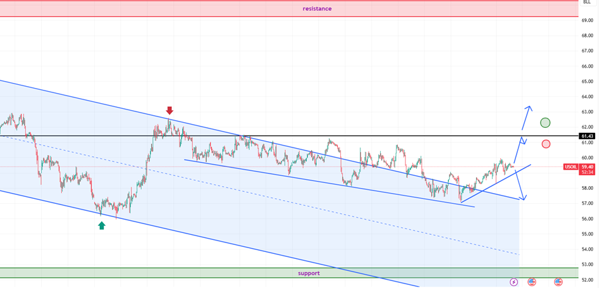Image resolution: width=602 pixels, height=288 pixels.
Task: Click the green up arrow marker
Action: pos(102,225)
